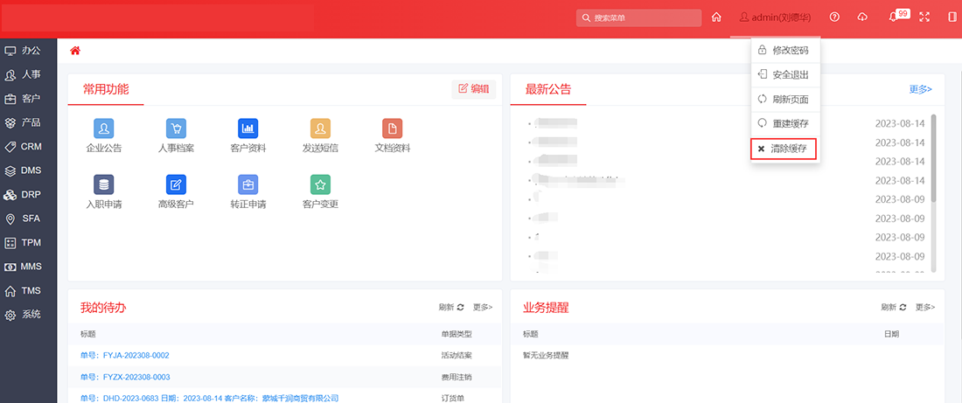
Task: Open the 发送短信 shortcut icon
Action: pyautogui.click(x=320, y=129)
